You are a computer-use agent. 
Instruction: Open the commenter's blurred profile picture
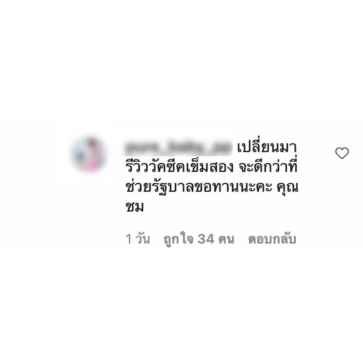(x=89, y=154)
